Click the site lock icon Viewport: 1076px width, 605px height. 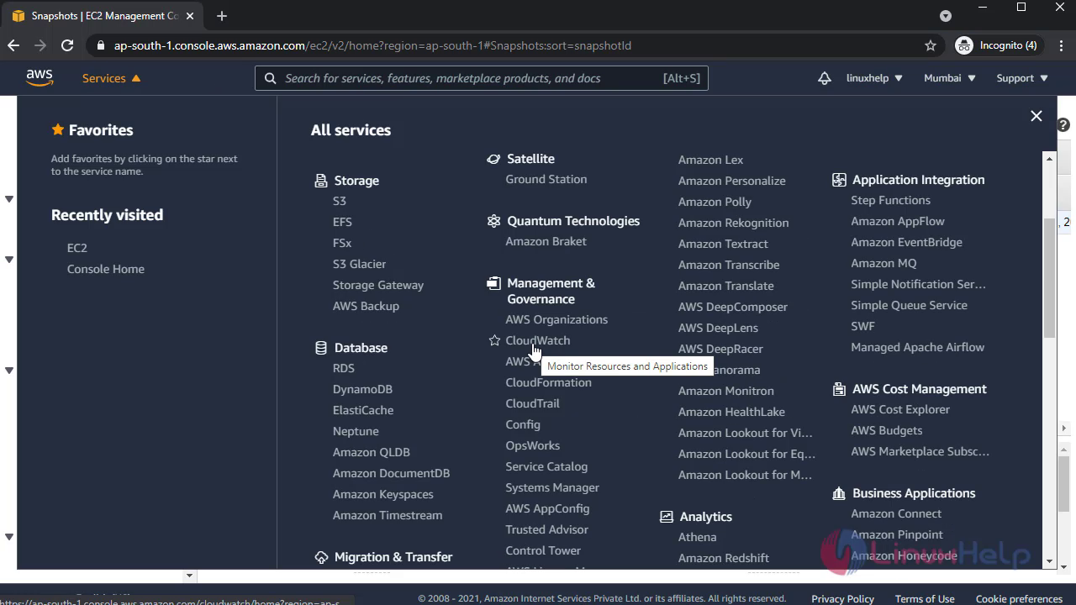[x=101, y=45]
